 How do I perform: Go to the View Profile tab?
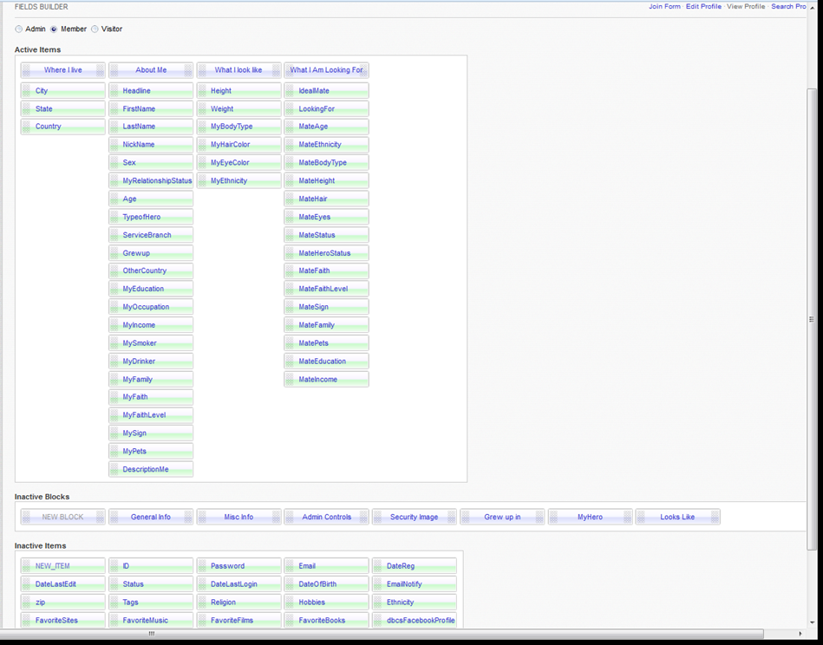tap(746, 7)
